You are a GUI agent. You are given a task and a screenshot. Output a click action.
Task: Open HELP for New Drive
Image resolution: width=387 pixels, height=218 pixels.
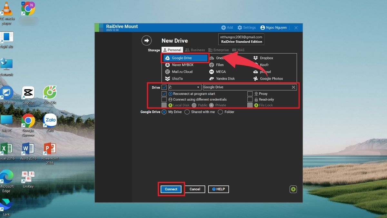[x=218, y=189]
